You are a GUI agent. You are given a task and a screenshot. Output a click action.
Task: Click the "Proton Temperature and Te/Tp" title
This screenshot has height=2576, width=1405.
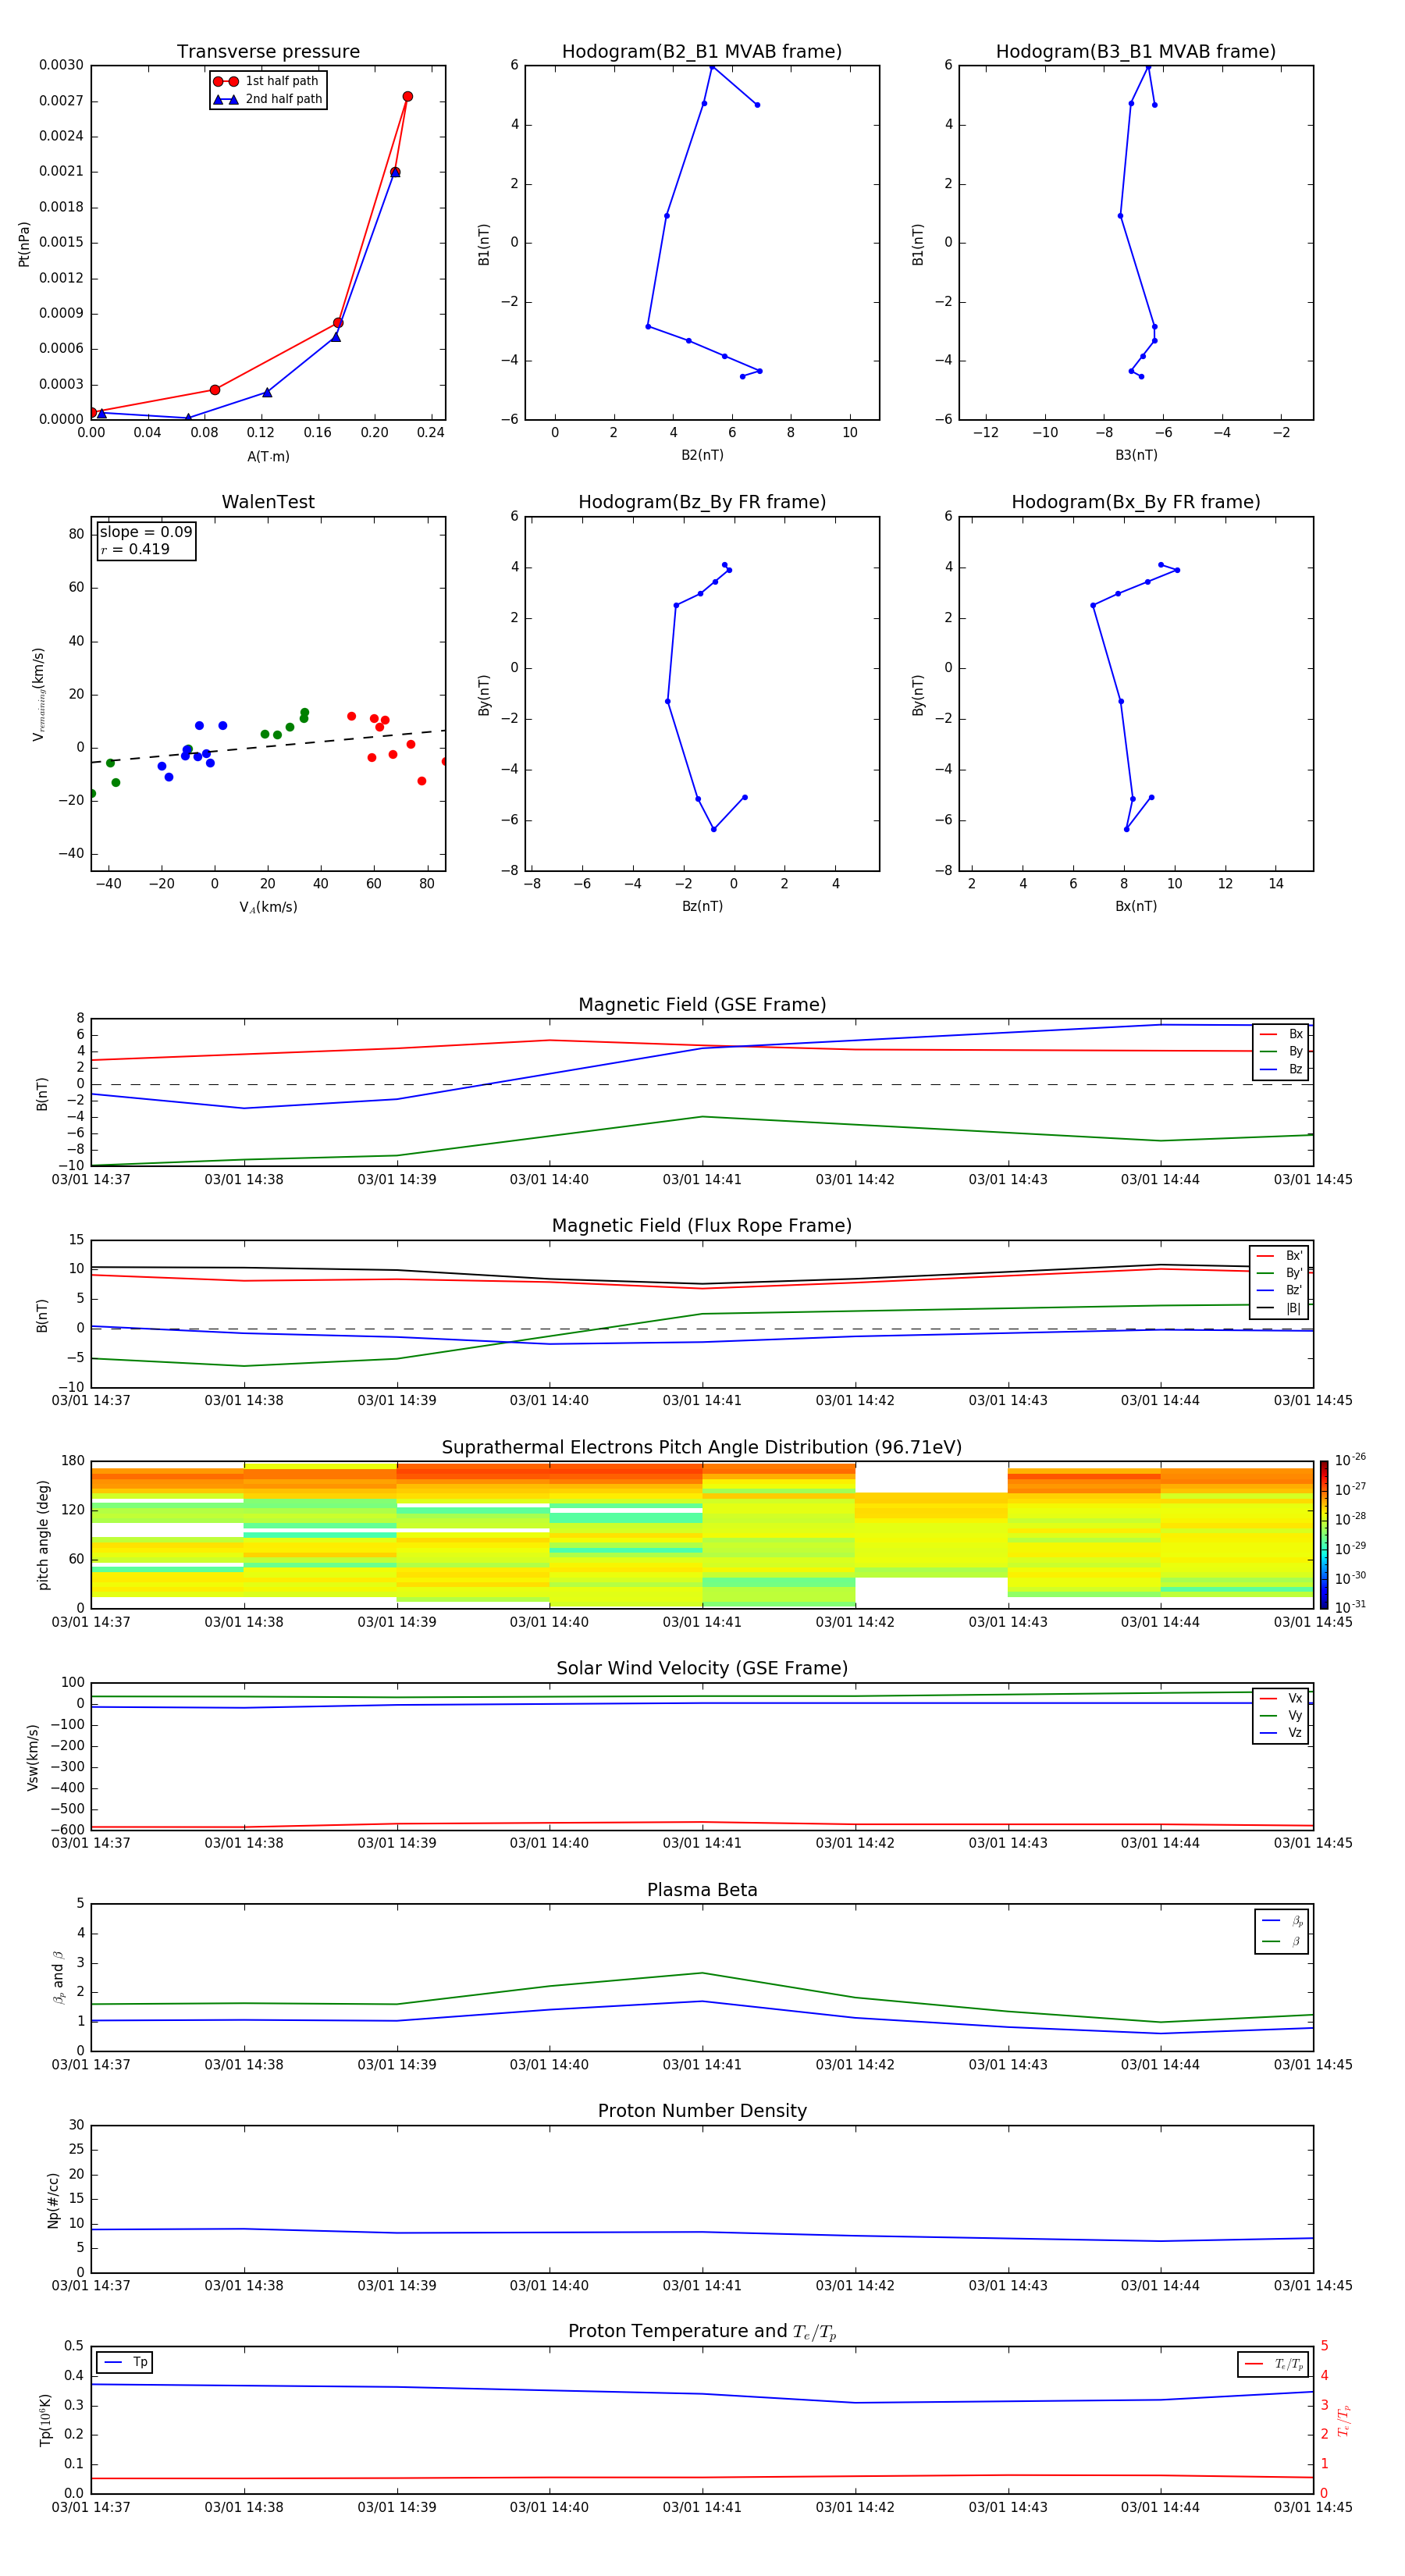point(702,2332)
